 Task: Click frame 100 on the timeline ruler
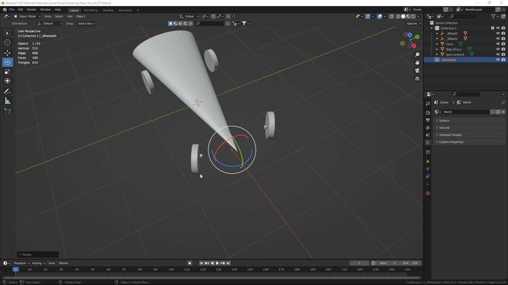coord(171,269)
